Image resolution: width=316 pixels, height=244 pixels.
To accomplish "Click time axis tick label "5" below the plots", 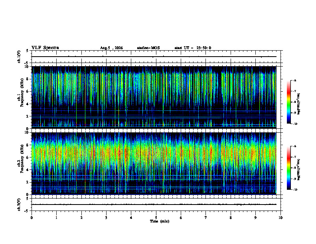I will coord(156,218).
